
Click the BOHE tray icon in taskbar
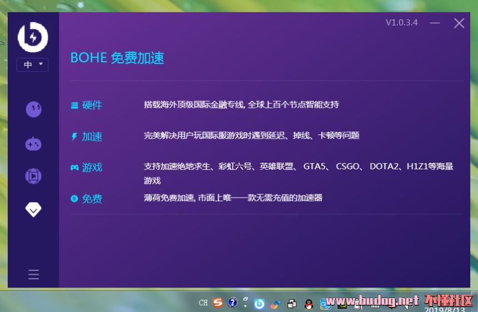pos(260,304)
